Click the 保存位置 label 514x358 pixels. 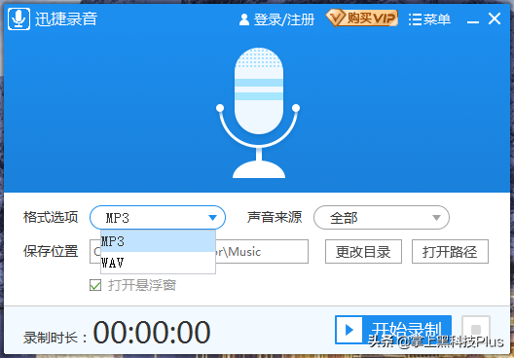click(x=51, y=251)
